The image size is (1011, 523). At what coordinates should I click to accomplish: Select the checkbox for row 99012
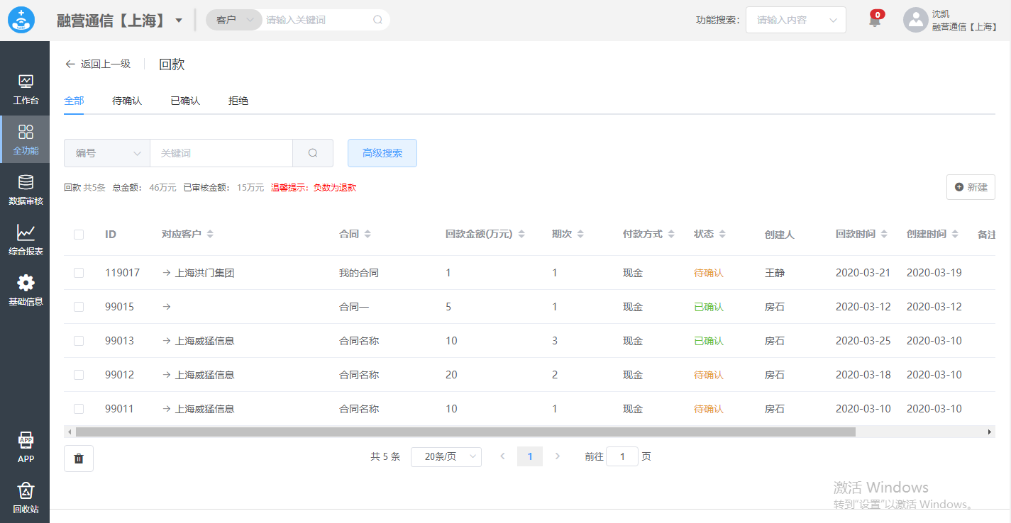pyautogui.click(x=79, y=375)
